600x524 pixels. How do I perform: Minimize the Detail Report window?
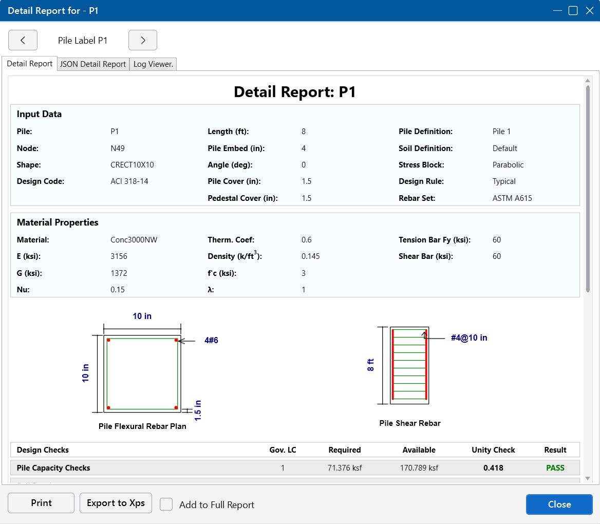[557, 10]
